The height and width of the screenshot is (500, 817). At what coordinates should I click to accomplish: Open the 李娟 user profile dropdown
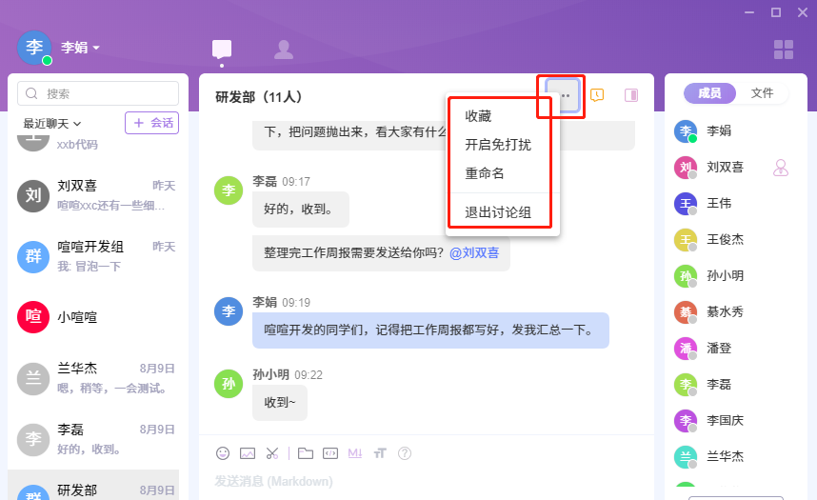pos(81,47)
